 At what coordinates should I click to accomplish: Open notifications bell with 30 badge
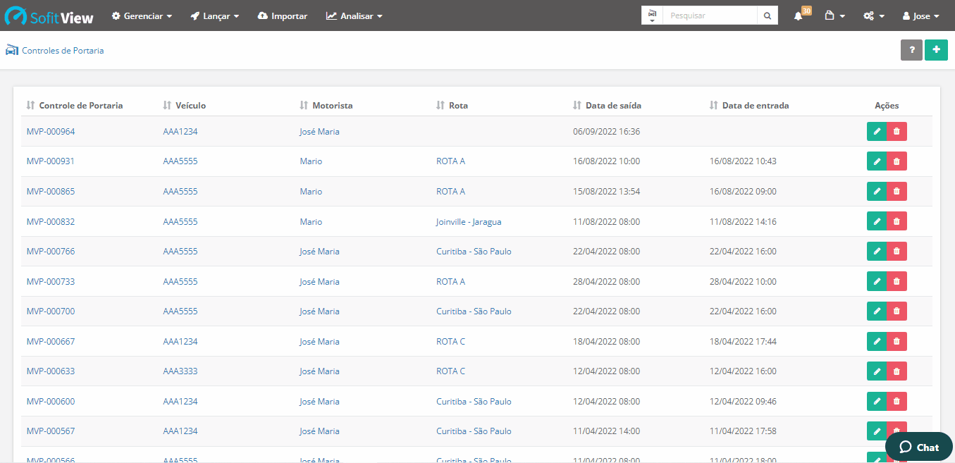[801, 15]
